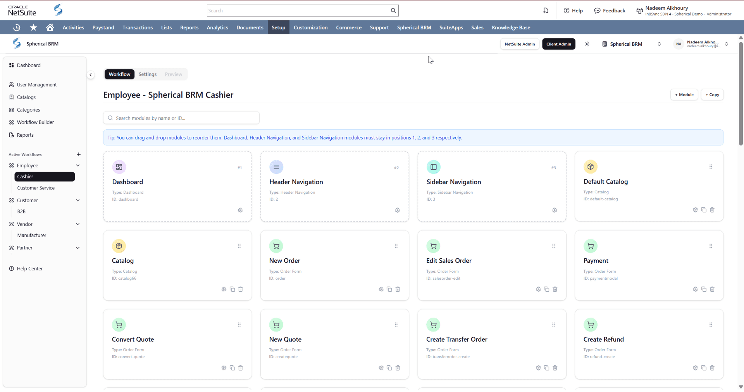Open the Nadeem Alkhoury user dropdown
The image size is (744, 392).
coord(701,44)
